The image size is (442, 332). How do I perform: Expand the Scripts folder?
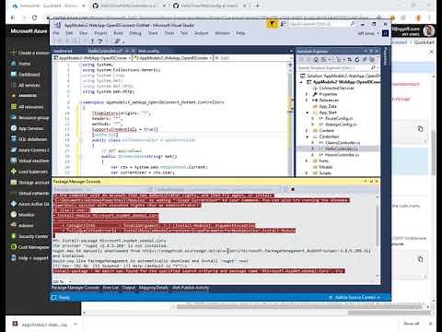click(x=307, y=173)
